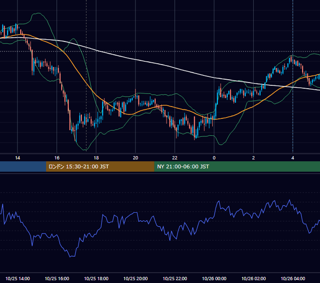Click the 10/25 16:00 date label
The image size is (320, 283).
[57, 278]
